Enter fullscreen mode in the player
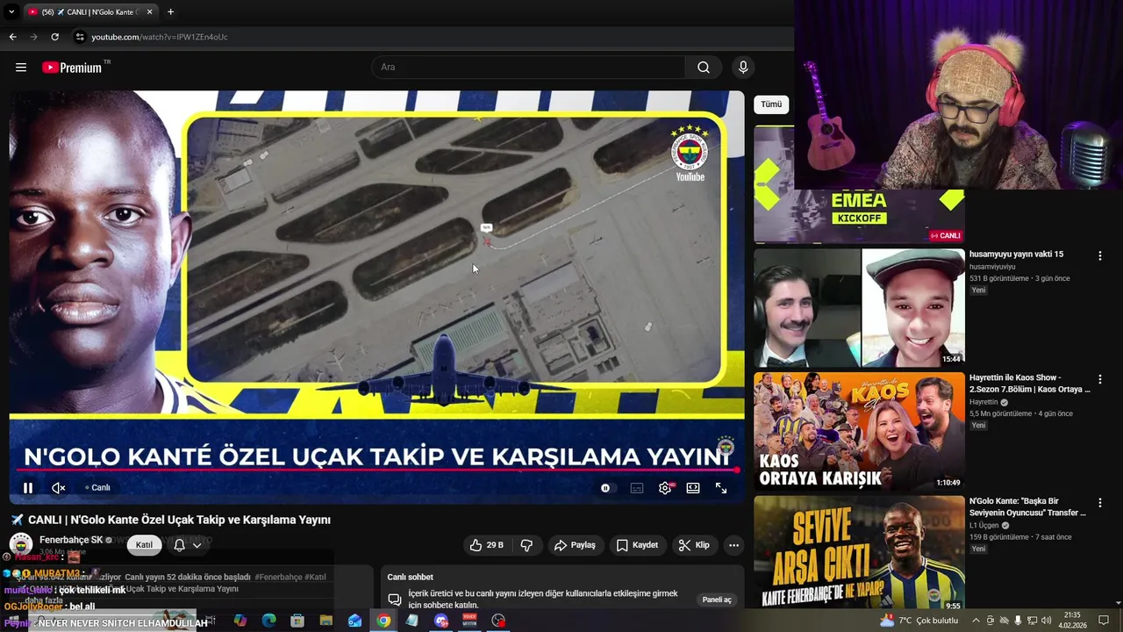The width and height of the screenshot is (1123, 632). click(x=721, y=488)
